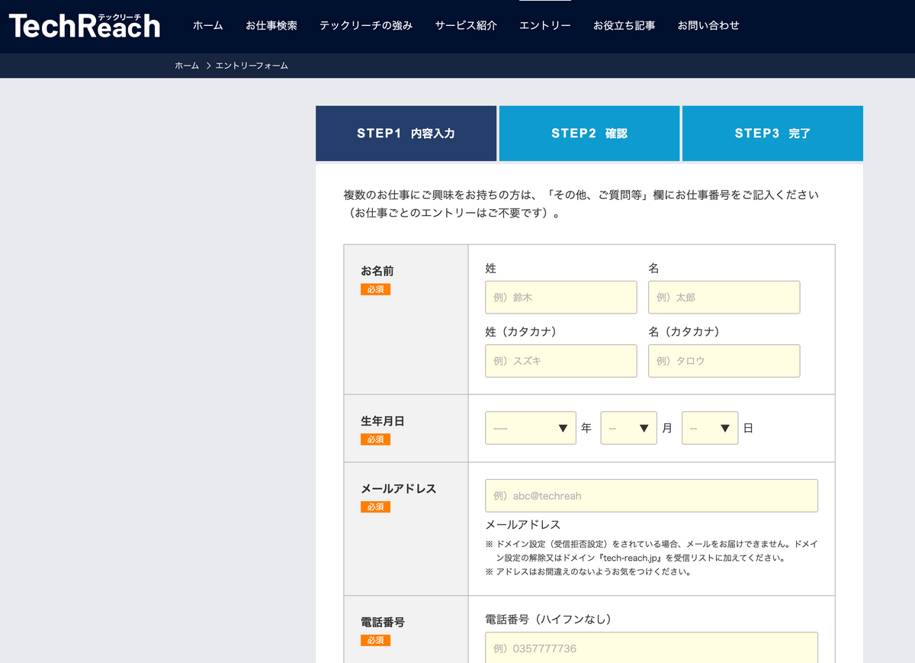The height and width of the screenshot is (663, 915).
Task: Open お役立ち記事 in the navigation
Action: [x=624, y=25]
